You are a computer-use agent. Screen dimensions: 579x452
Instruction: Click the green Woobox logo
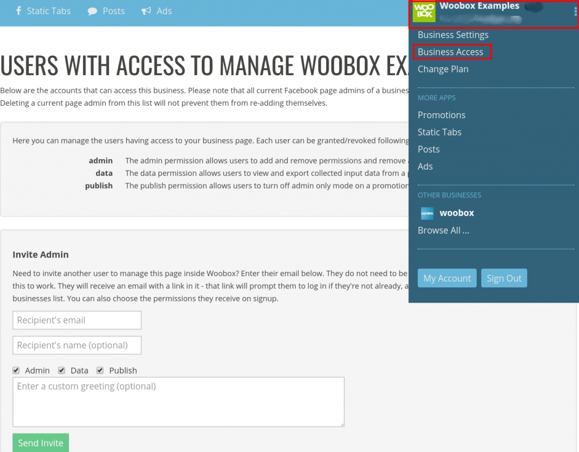[x=424, y=12]
